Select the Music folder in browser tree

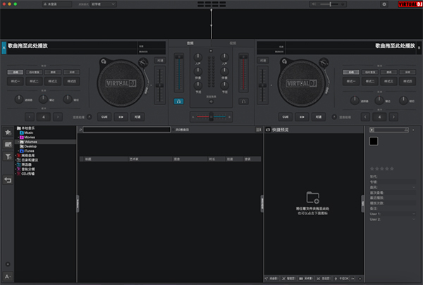(x=30, y=132)
